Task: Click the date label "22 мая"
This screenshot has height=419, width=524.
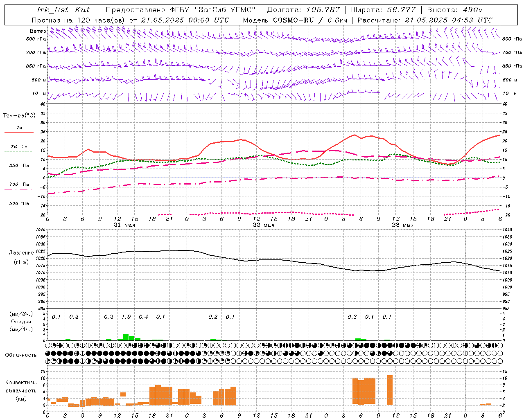Action: point(263,225)
